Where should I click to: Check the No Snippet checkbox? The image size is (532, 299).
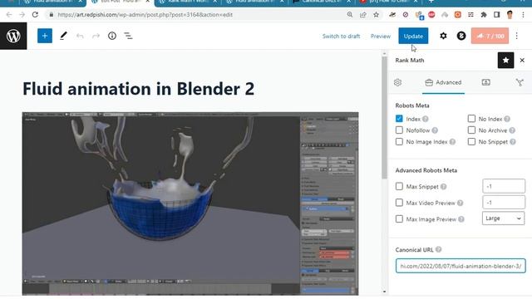[471, 142]
